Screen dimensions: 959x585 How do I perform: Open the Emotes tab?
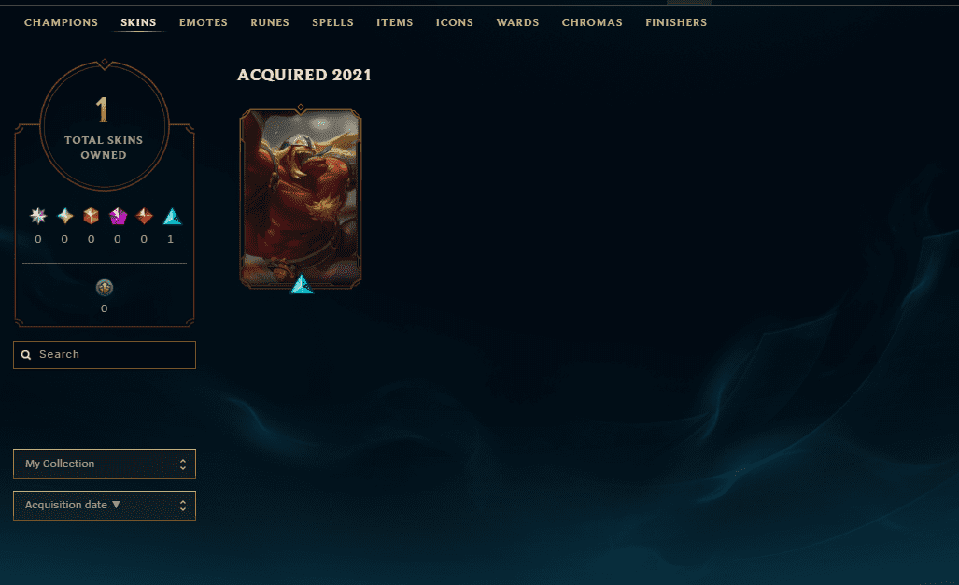(203, 22)
